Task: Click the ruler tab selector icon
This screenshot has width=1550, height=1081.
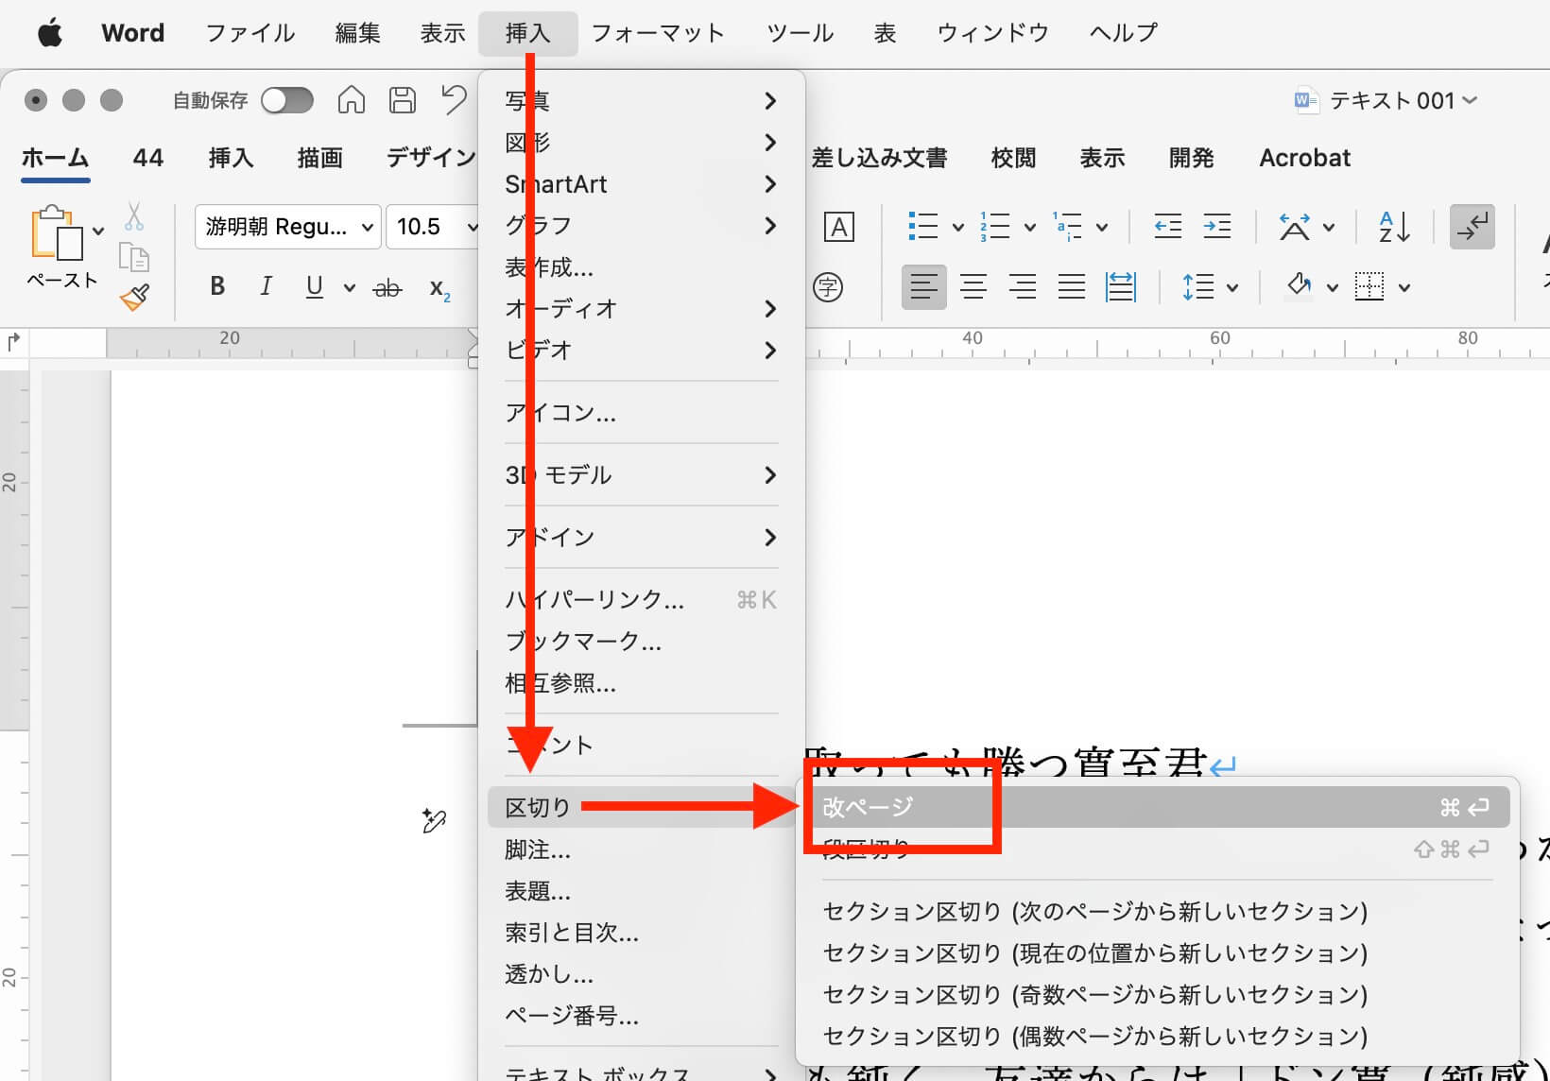Action: point(14,342)
